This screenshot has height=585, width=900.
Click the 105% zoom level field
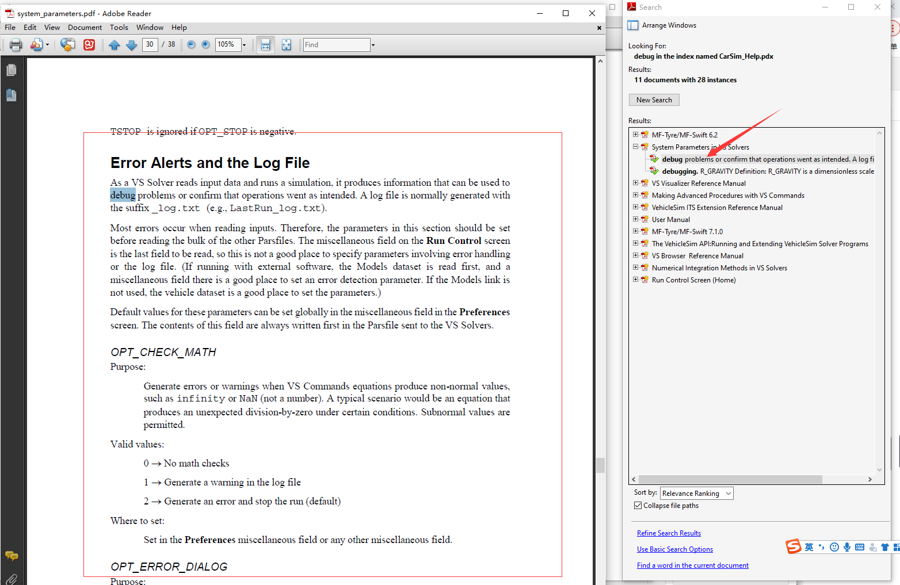[227, 44]
